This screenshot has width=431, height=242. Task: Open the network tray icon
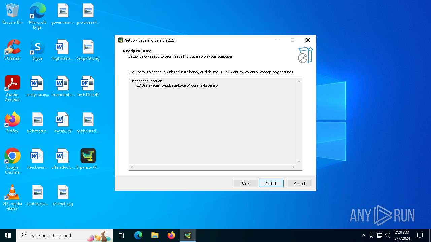(x=379, y=235)
